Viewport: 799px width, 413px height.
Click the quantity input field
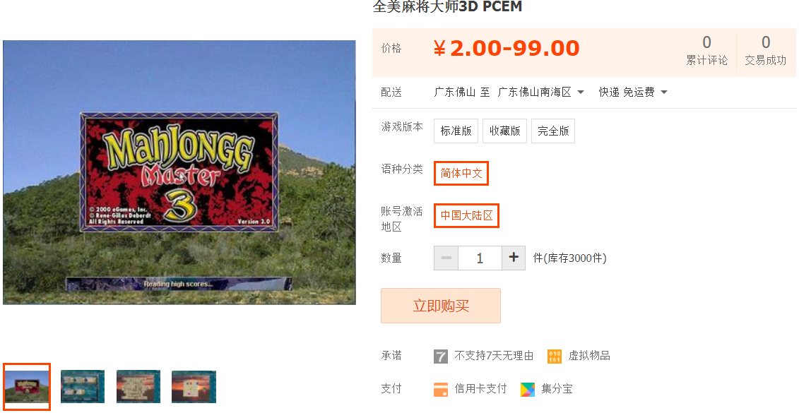pos(480,258)
